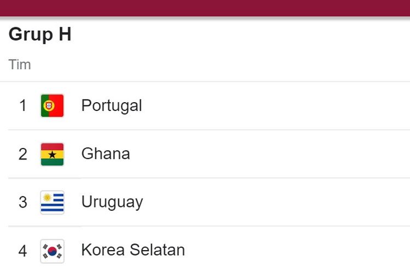This screenshot has width=410, height=273.
Task: Click rank number 4 beside Korea Selatan
Action: coord(23,251)
